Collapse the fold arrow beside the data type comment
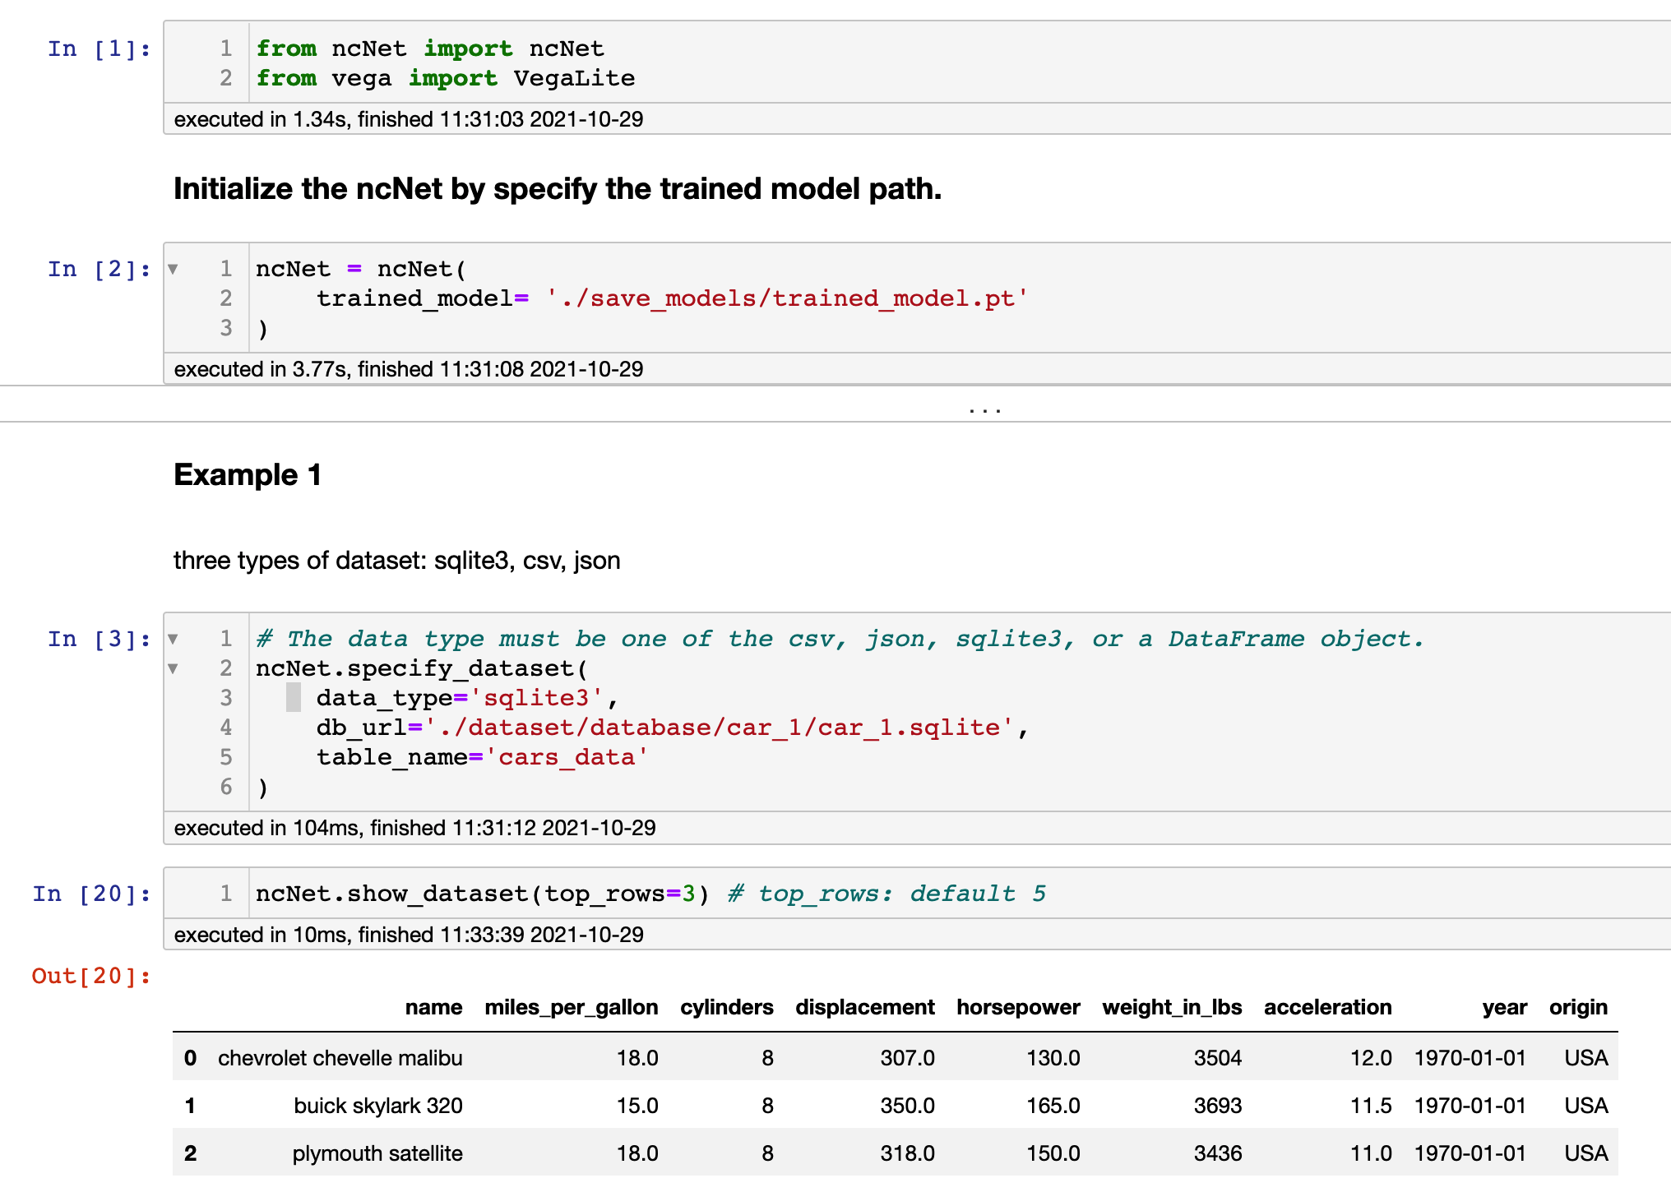 173,639
